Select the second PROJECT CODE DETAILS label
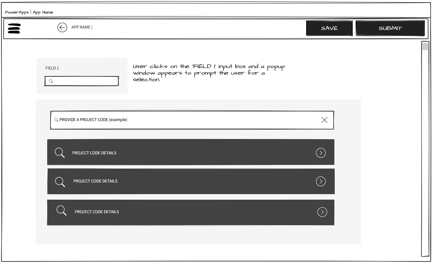The image size is (434, 264). 95,181
